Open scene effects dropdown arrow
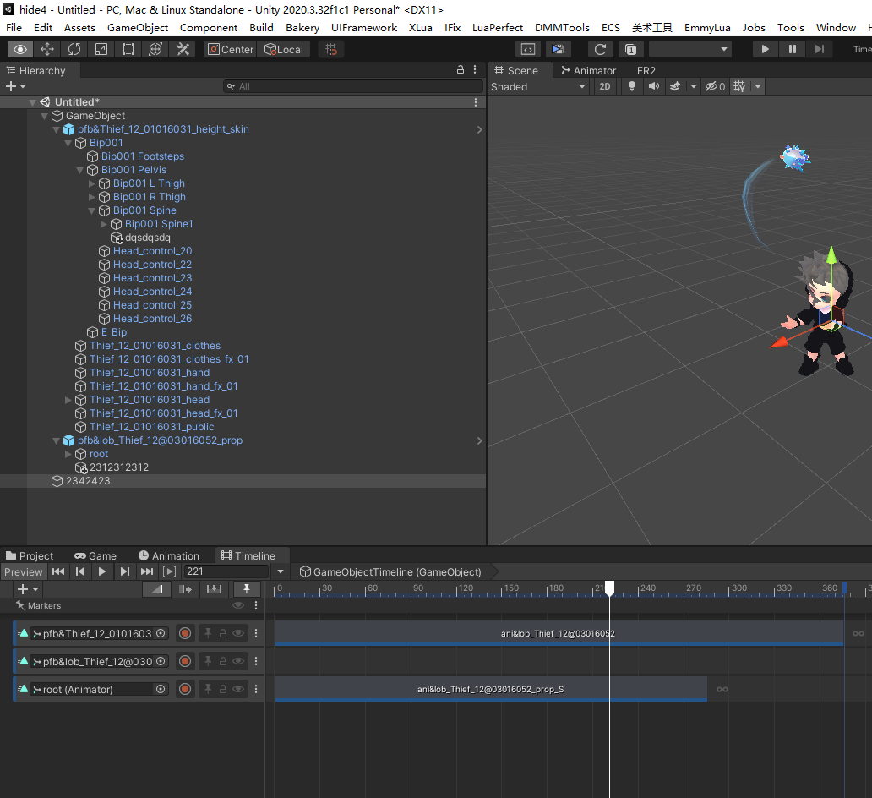Image resolution: width=872 pixels, height=798 pixels. (x=694, y=86)
